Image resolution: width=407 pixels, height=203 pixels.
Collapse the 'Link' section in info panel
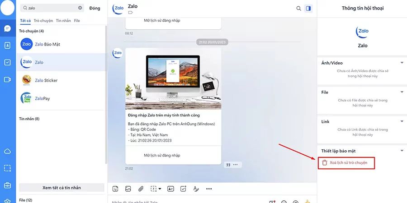coord(402,121)
